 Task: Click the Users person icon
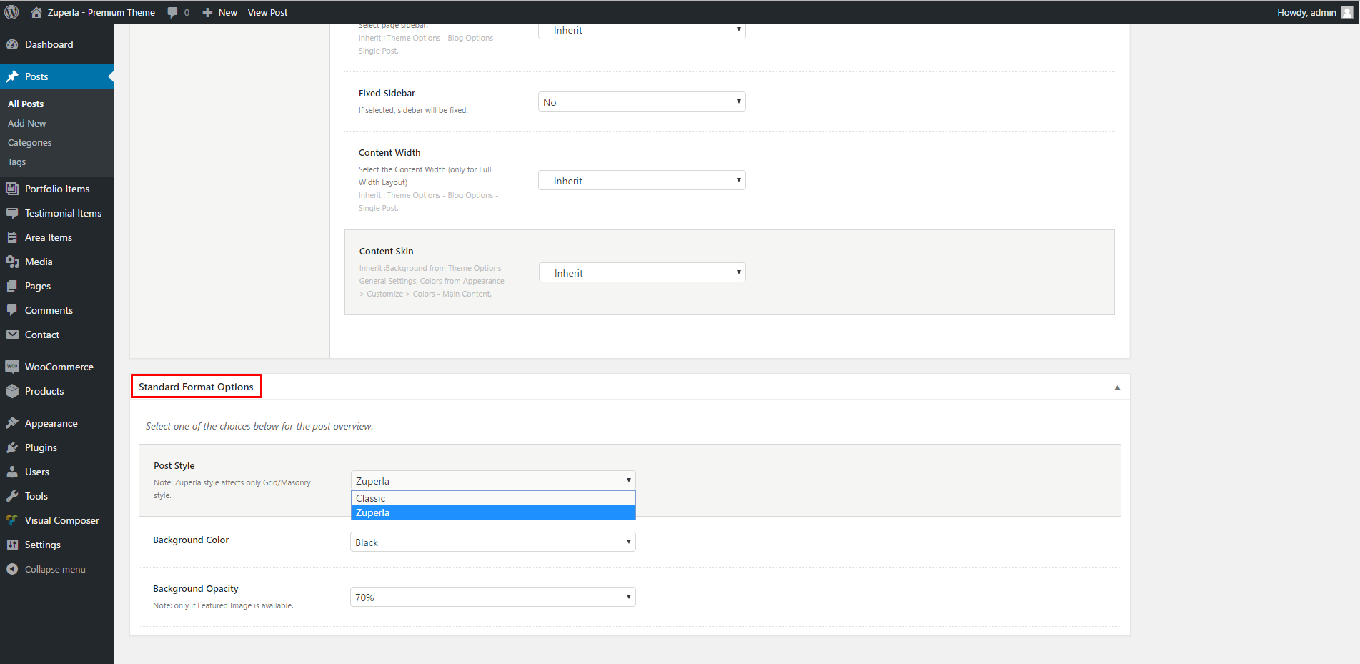pyautogui.click(x=12, y=472)
